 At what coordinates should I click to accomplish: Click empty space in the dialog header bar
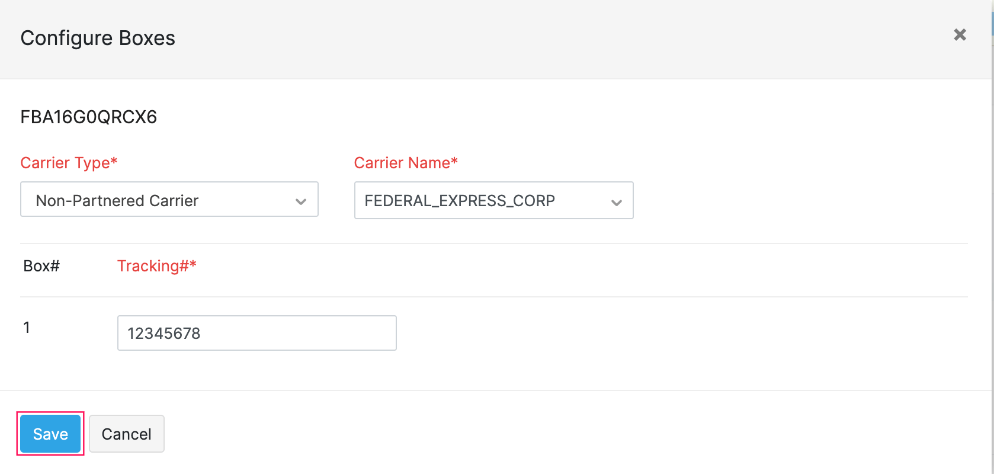click(533, 38)
